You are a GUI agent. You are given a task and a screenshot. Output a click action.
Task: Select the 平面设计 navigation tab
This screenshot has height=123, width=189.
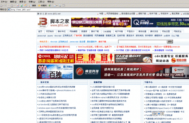(130, 31)
